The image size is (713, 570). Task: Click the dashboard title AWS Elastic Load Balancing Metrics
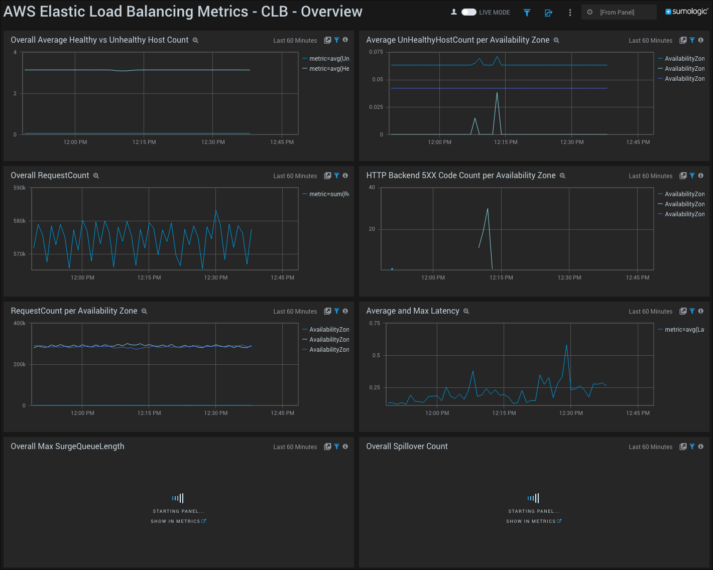pyautogui.click(x=182, y=11)
